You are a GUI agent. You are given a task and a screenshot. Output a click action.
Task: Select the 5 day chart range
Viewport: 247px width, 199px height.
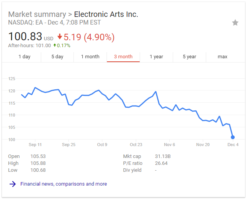pos(57,57)
